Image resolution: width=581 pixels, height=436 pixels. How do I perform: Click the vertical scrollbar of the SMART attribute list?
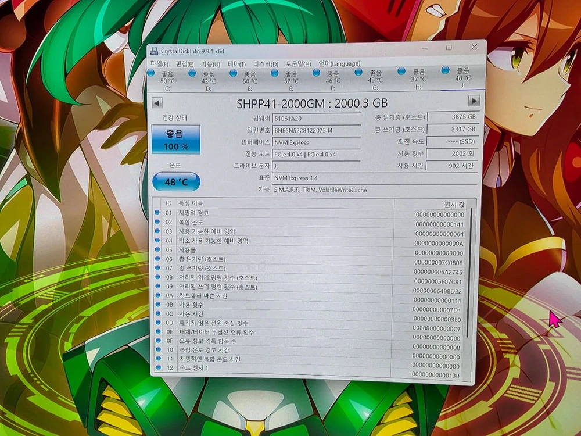[470, 273]
